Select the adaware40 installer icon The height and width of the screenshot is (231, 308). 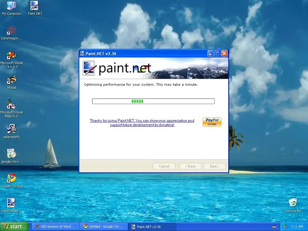(11, 131)
